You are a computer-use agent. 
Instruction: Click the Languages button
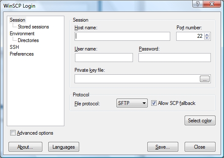pos(64,147)
